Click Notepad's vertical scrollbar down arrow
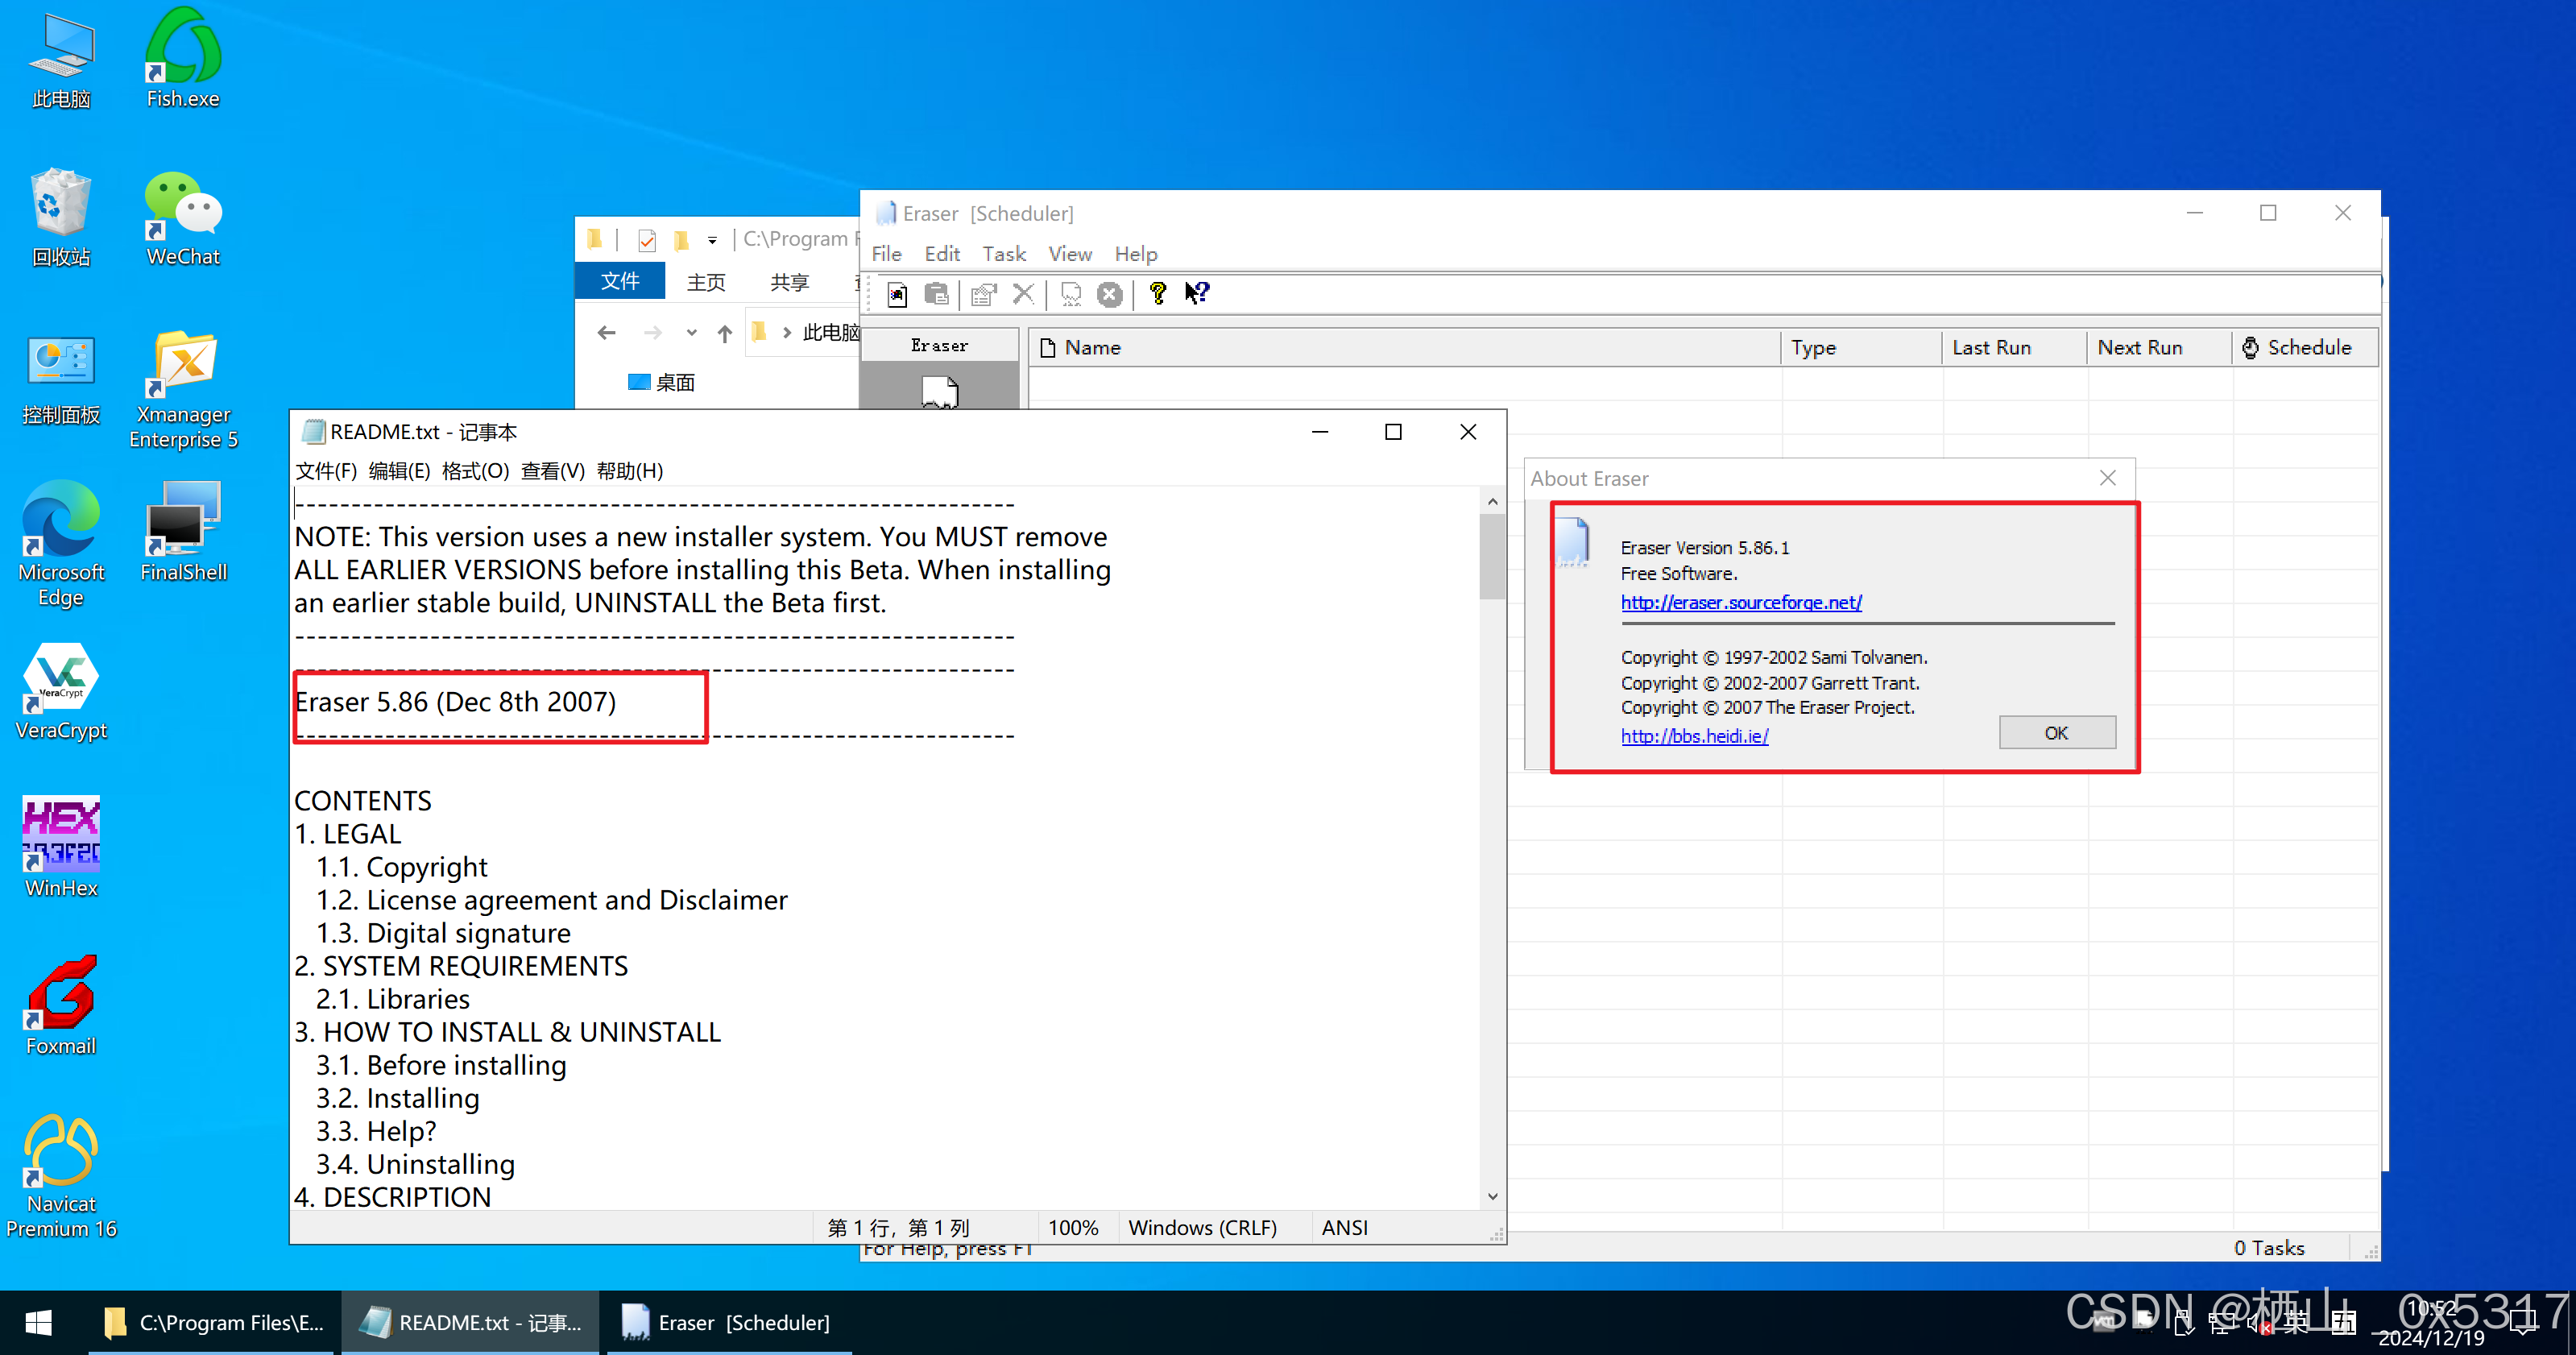The width and height of the screenshot is (2576, 1355). pyautogui.click(x=1492, y=1196)
